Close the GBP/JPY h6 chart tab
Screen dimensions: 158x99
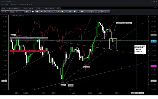(x=60, y=8)
